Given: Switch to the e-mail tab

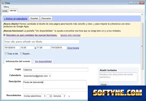Looking at the screenshot, I should [5, 11].
